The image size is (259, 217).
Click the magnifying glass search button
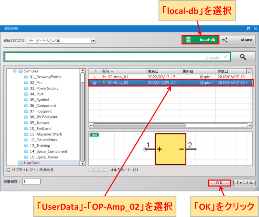(x=243, y=57)
